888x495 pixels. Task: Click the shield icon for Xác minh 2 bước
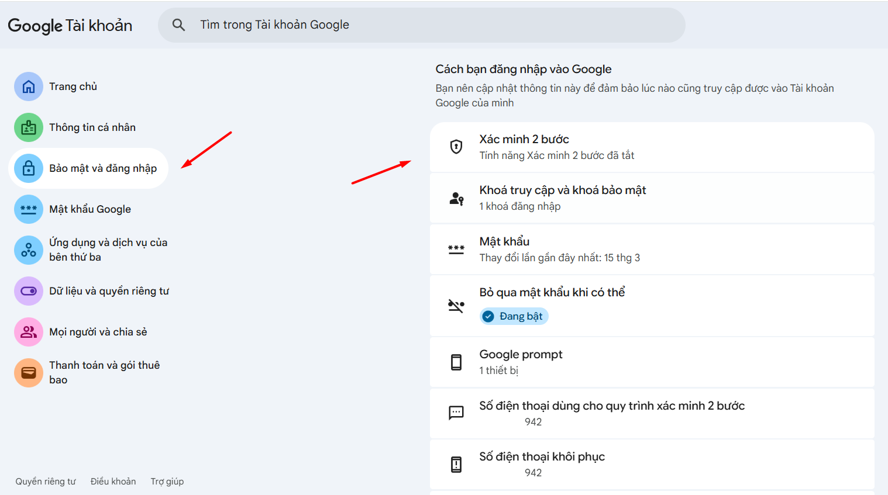coord(456,147)
